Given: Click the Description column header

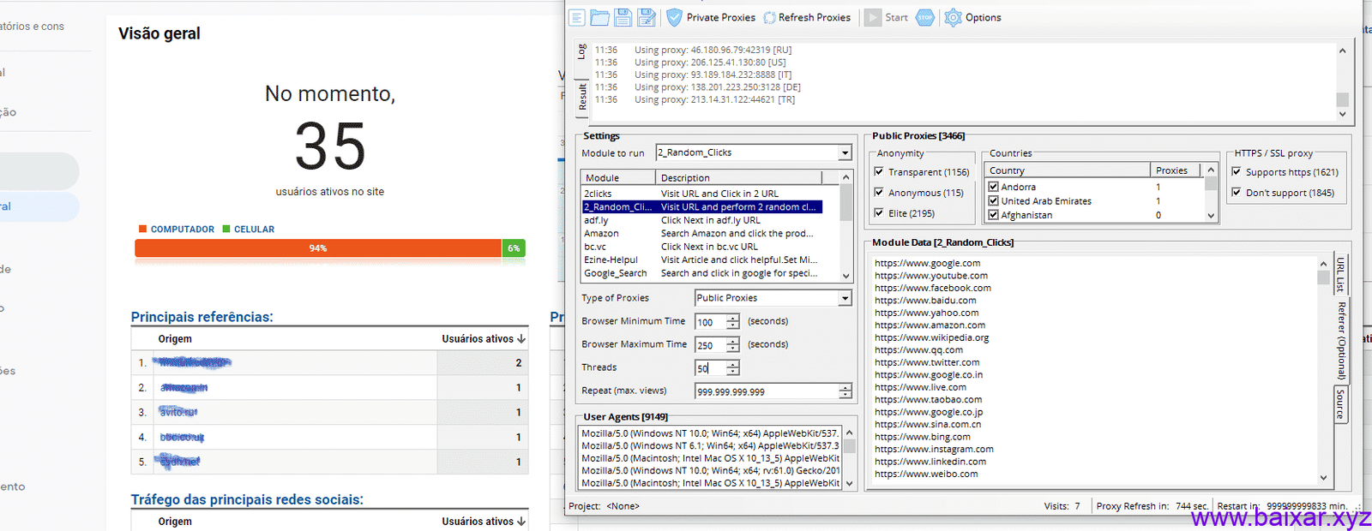Looking at the screenshot, I should 738,178.
